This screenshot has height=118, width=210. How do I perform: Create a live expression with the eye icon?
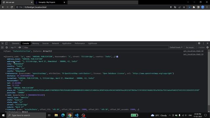pyautogui.click(x=20, y=47)
